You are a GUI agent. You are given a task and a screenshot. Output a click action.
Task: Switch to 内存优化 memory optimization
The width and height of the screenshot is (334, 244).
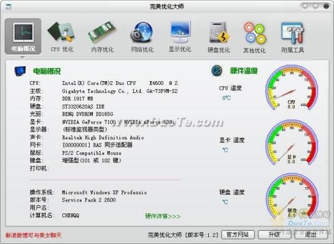click(x=102, y=37)
